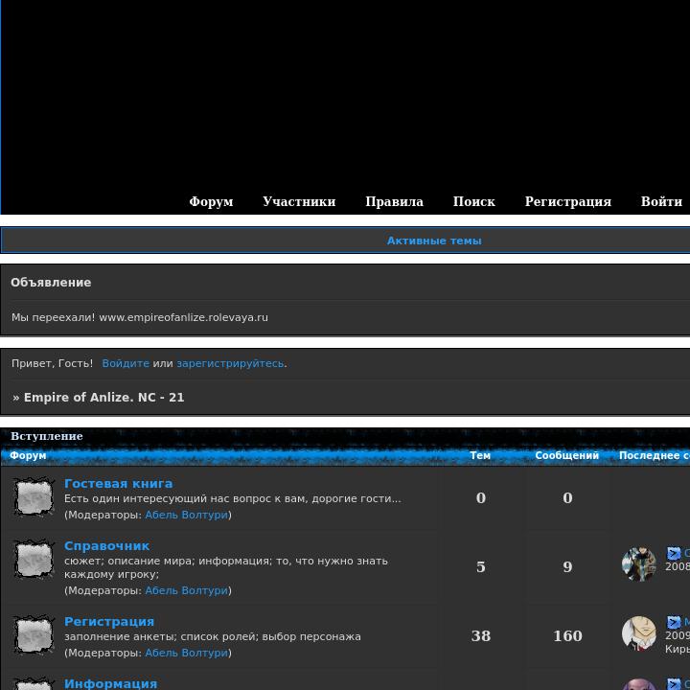Click Войти in the top navigation
Image resolution: width=690 pixels, height=690 pixels.
point(661,201)
